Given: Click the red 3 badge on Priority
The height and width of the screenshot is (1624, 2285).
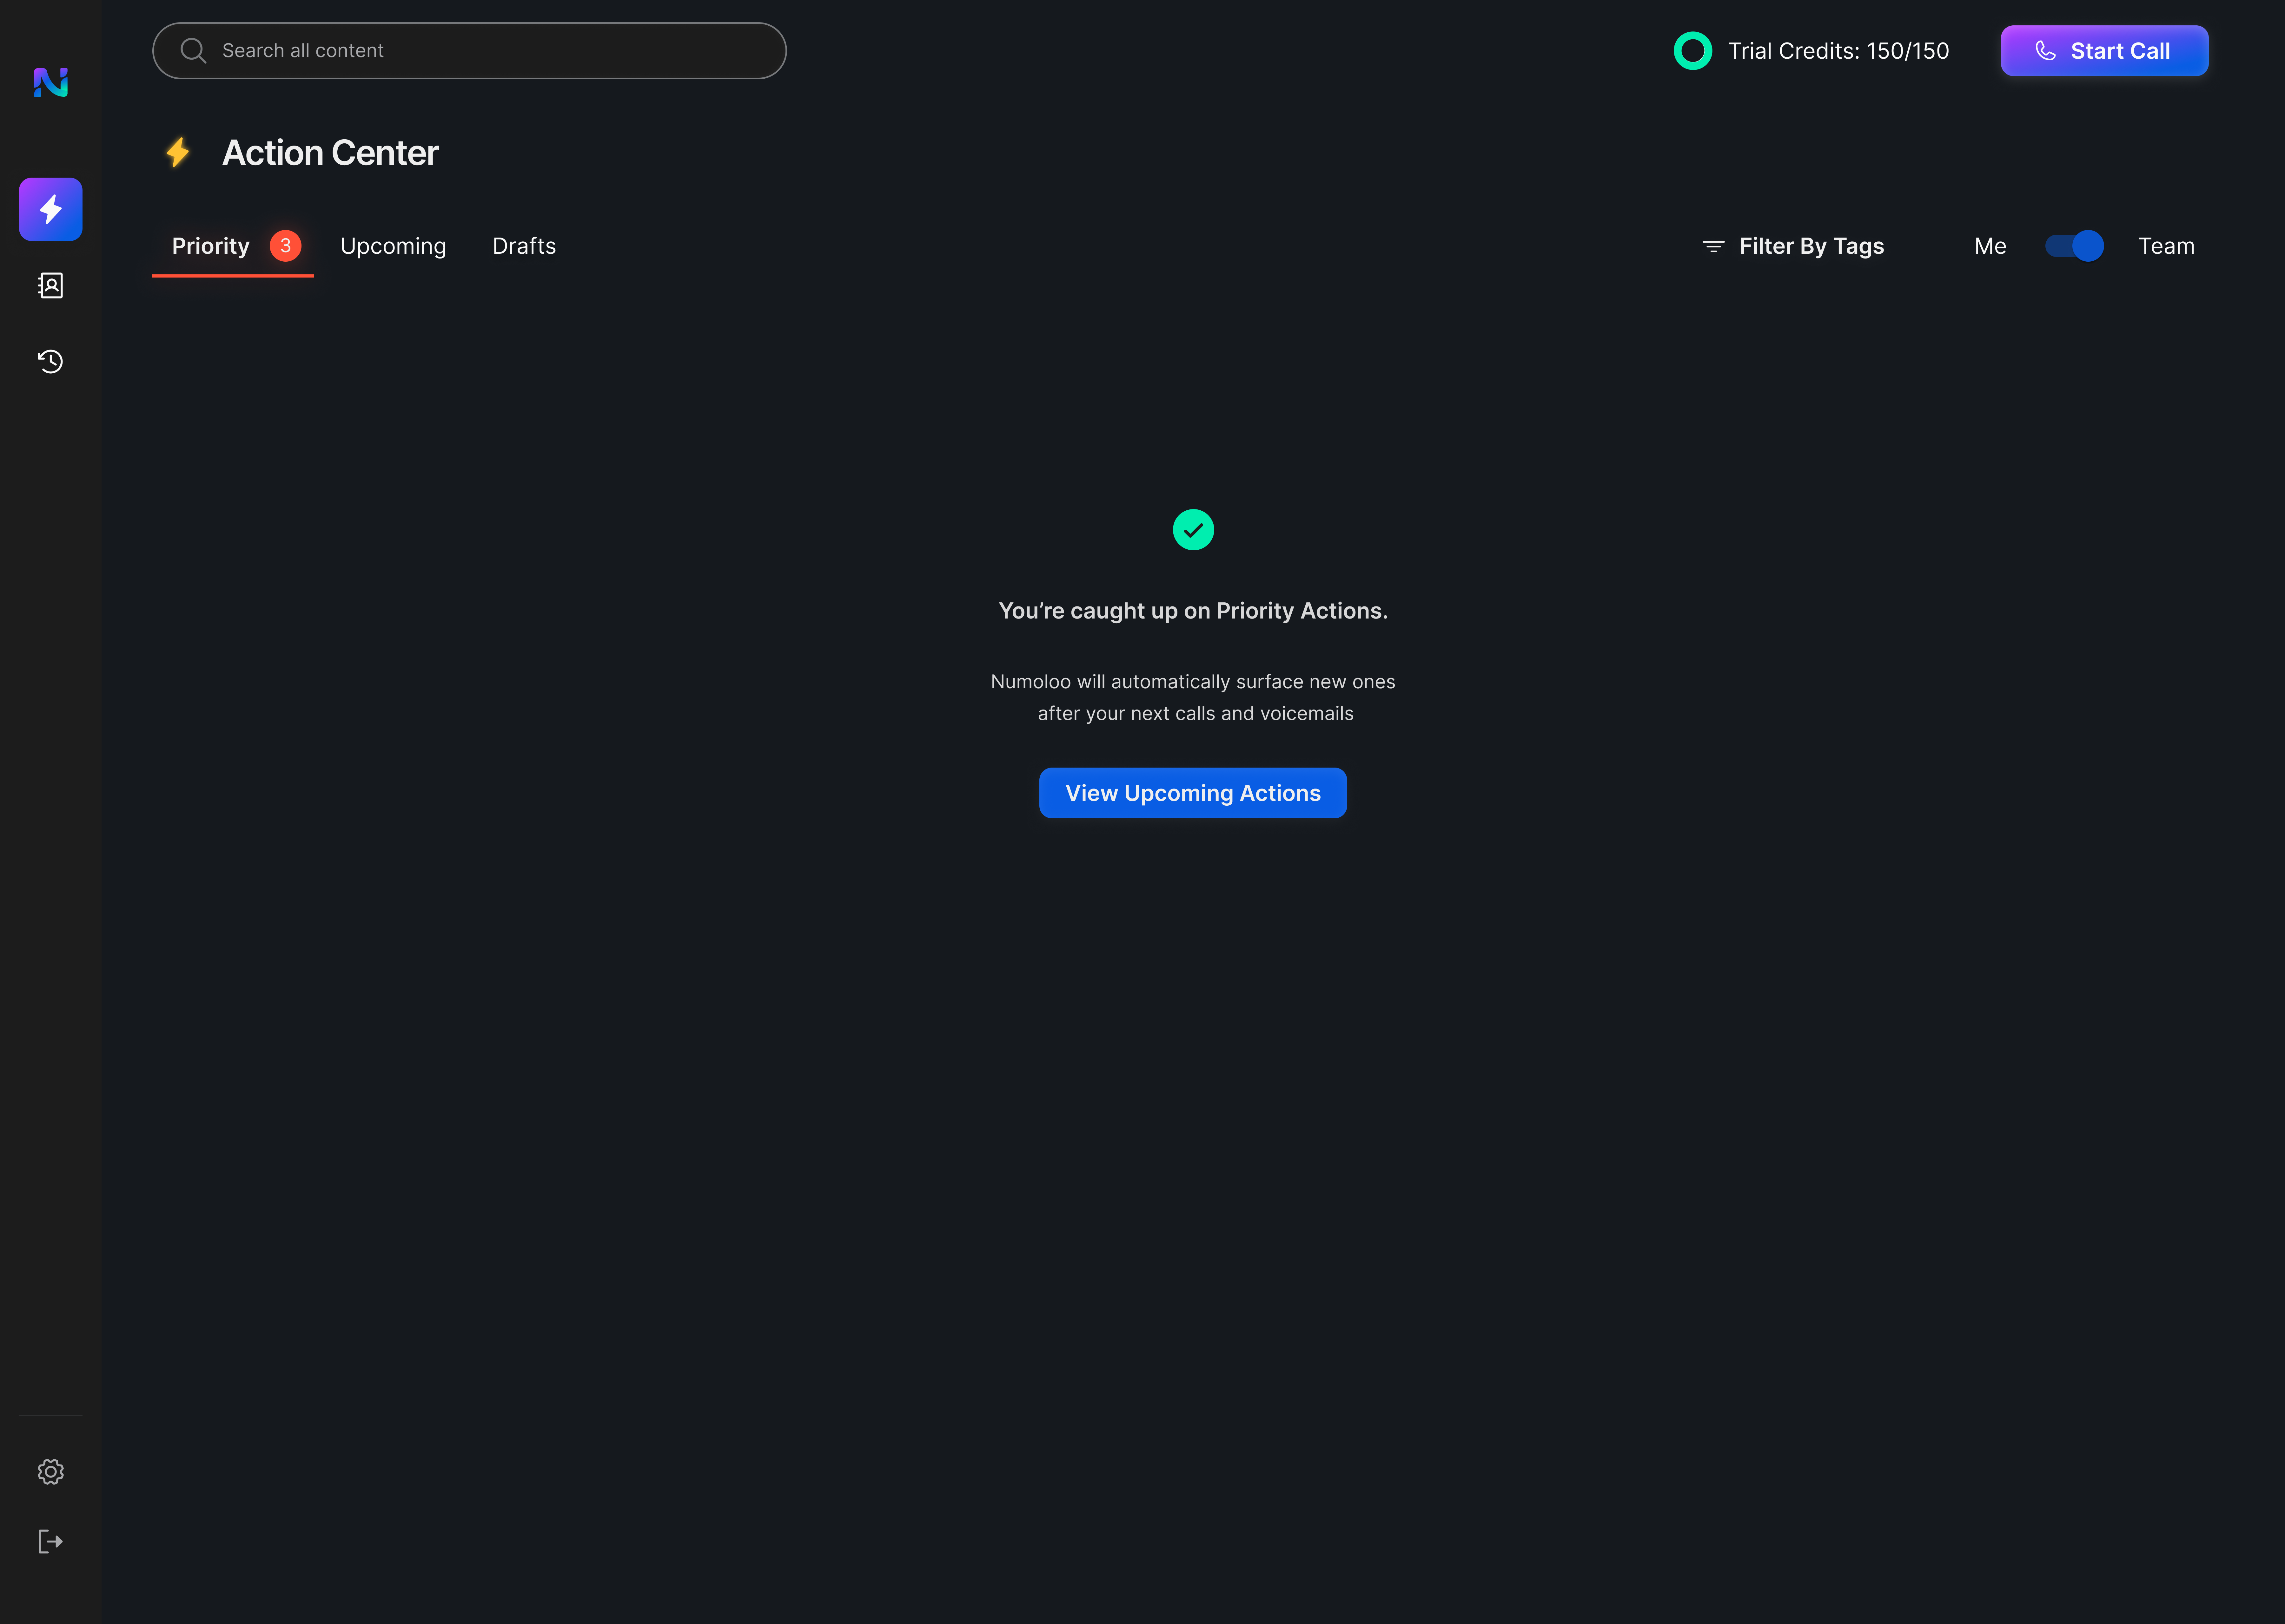Looking at the screenshot, I should [285, 246].
